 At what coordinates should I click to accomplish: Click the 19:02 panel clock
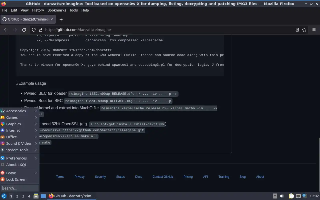point(314,196)
